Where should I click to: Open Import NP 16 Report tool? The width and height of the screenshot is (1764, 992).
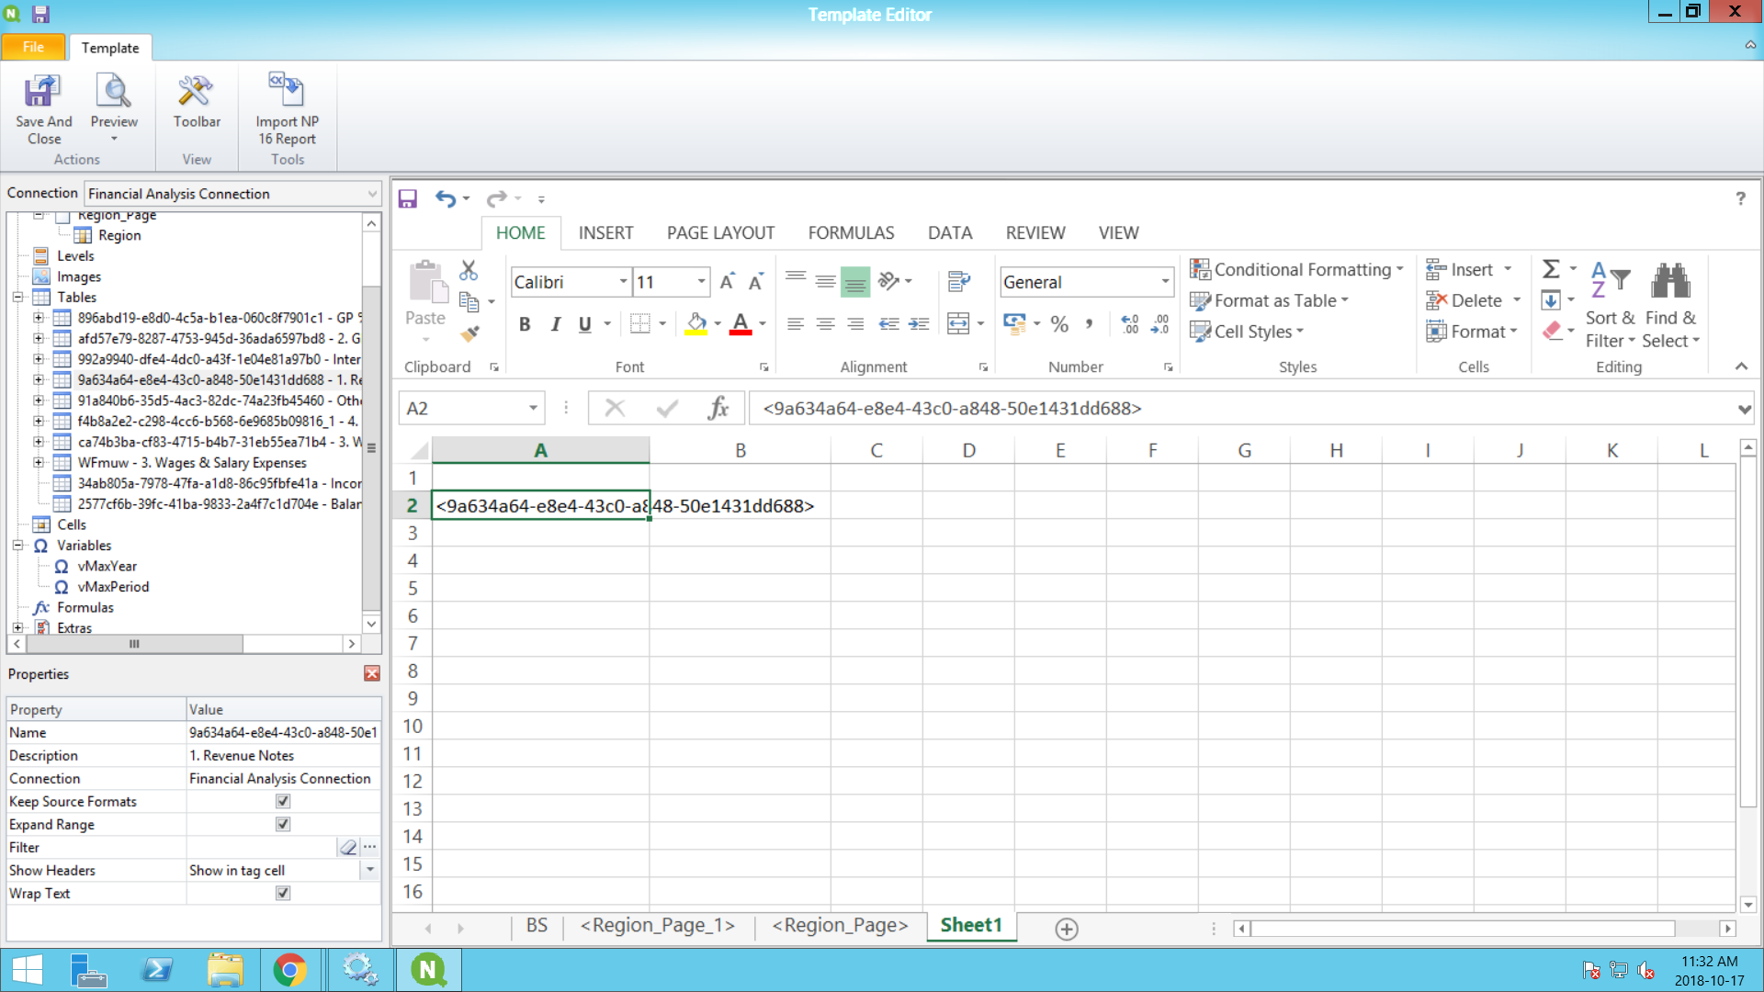click(x=287, y=108)
